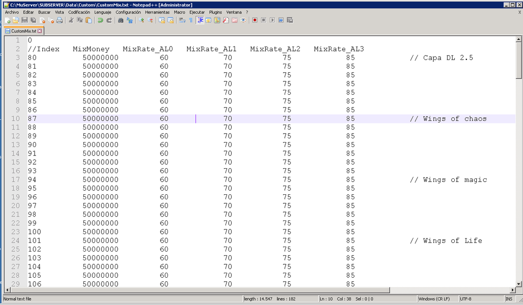Toggle the Function List panel icon

(226, 20)
